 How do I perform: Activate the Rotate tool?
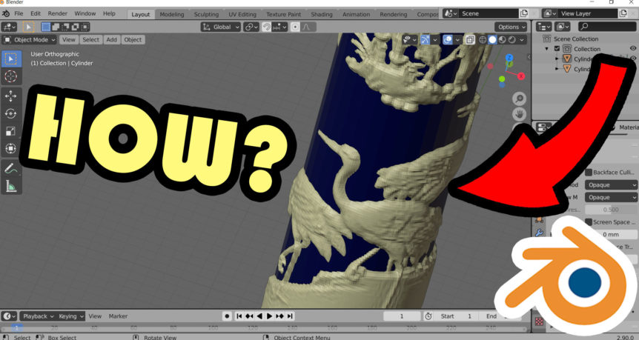coord(11,113)
